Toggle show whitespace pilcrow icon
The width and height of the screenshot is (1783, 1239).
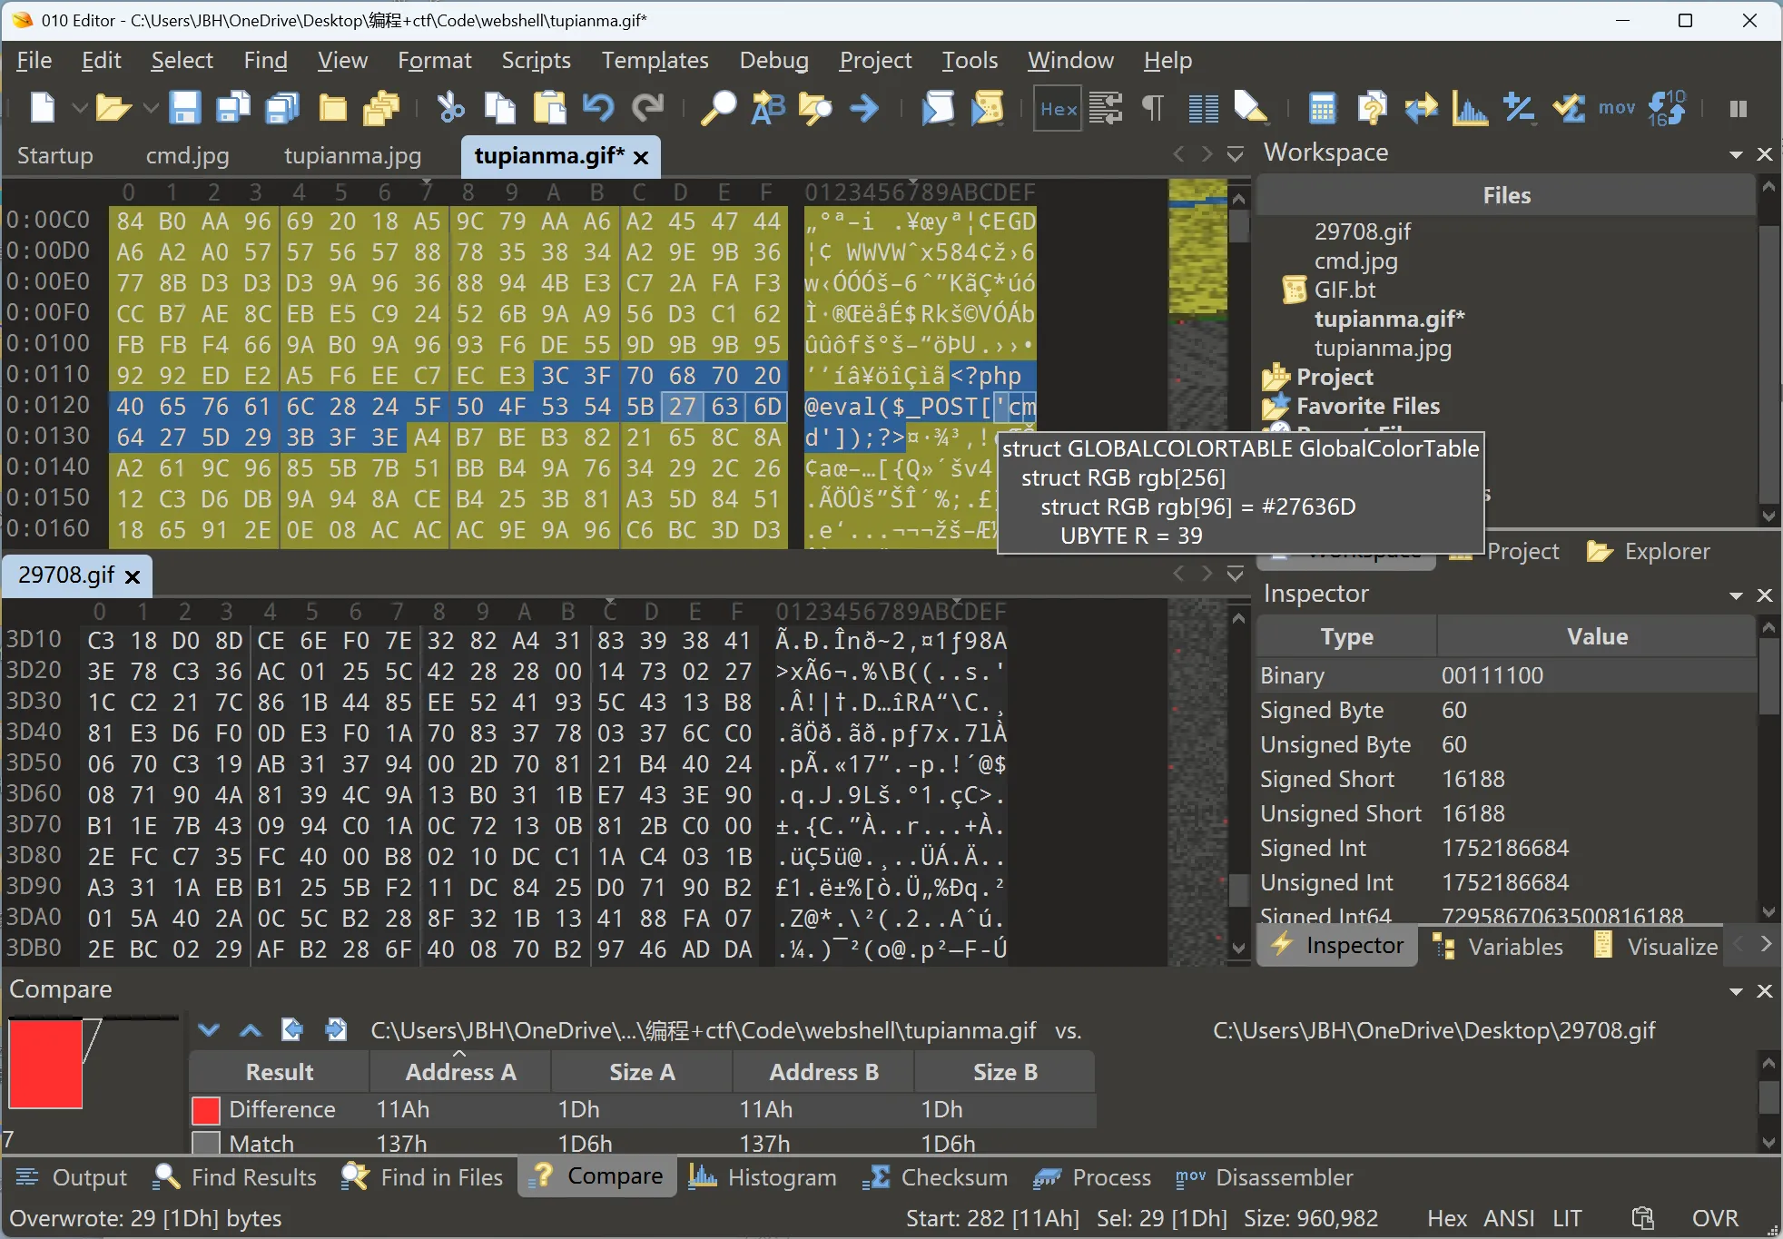(x=1152, y=108)
